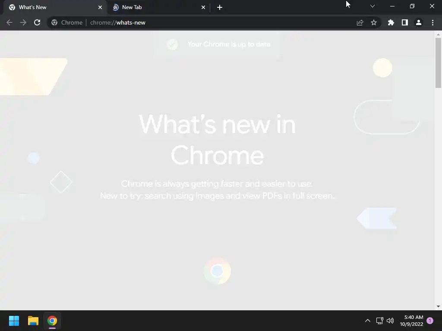Bookmark this tab with the star icon
Viewport: 442px width, 331px height.
tap(374, 22)
